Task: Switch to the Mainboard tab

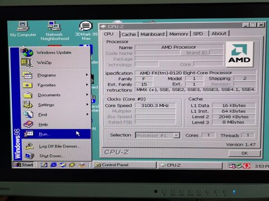Action: (x=152, y=34)
